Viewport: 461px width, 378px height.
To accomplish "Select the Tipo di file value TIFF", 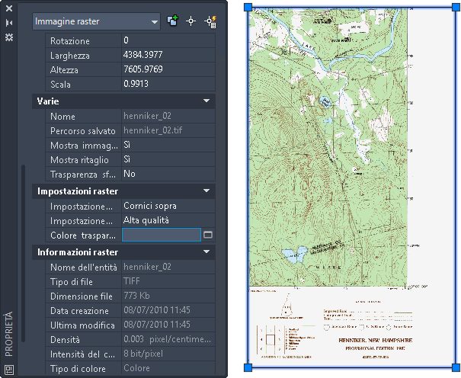I will 168,281.
